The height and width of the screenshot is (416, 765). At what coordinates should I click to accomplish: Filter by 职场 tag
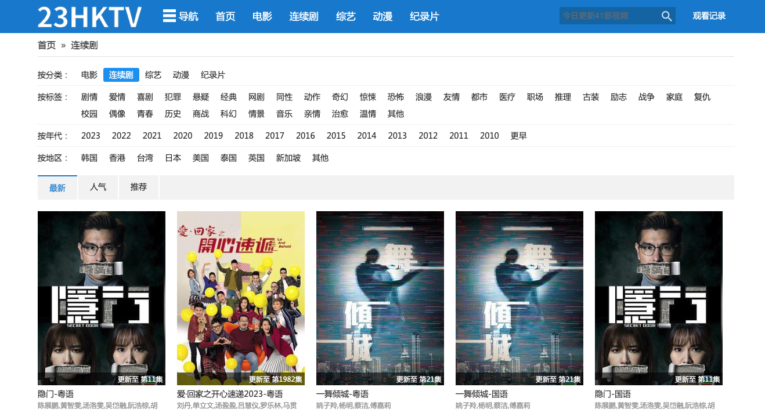(x=535, y=97)
